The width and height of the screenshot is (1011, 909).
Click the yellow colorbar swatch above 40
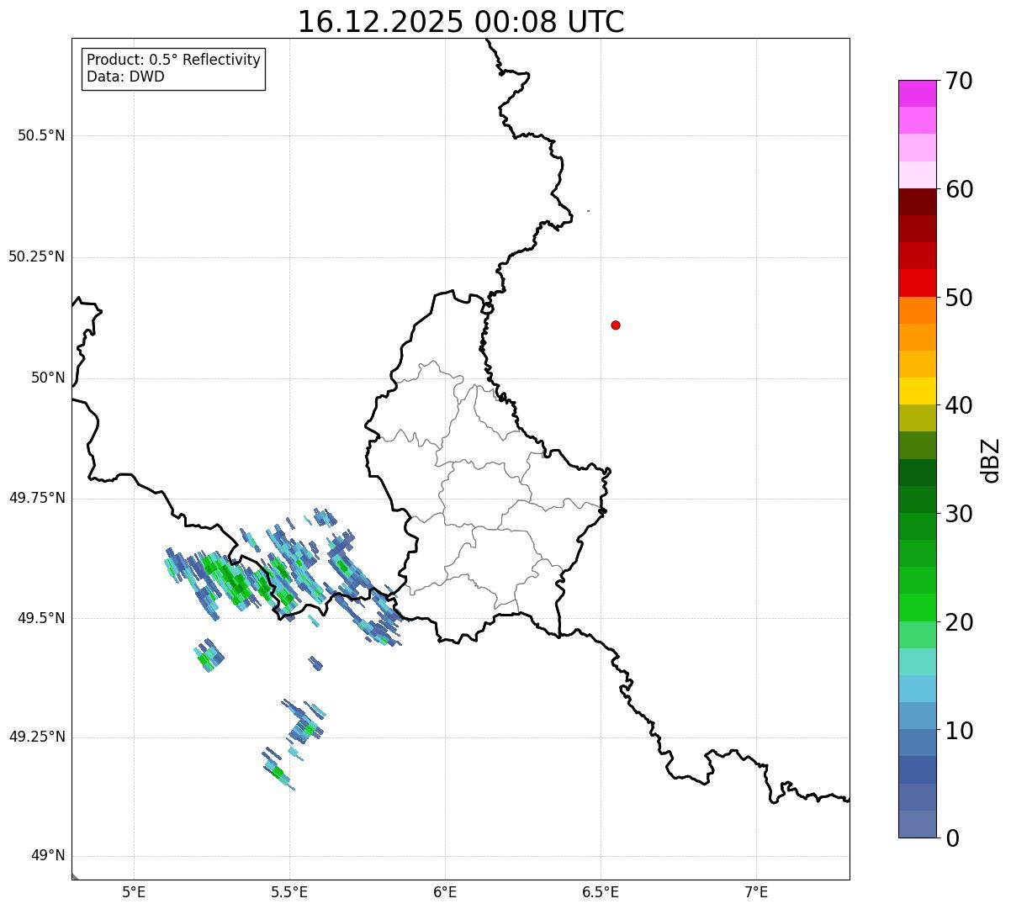917,391
